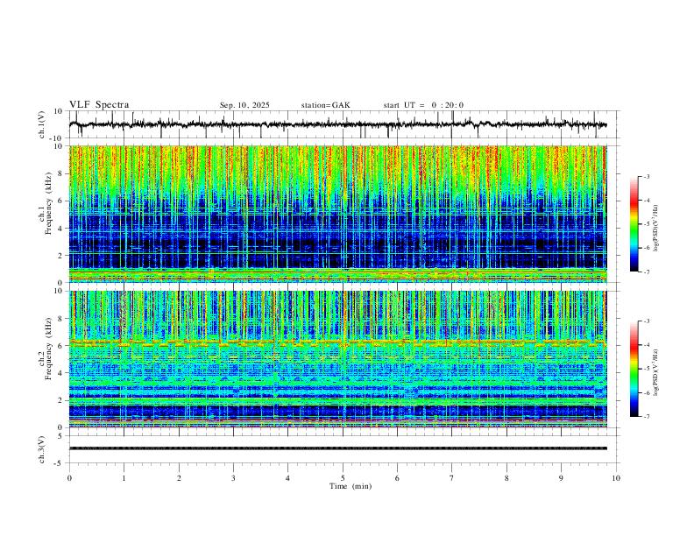Click the ch.2 spectrogram panel

click(x=338, y=359)
